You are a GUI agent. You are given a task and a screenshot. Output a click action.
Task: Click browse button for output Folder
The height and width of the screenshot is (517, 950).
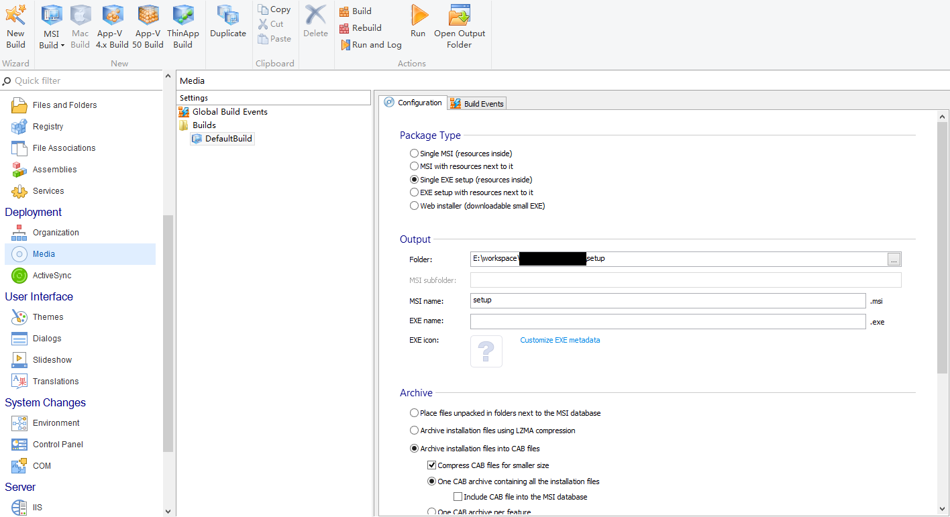point(894,260)
